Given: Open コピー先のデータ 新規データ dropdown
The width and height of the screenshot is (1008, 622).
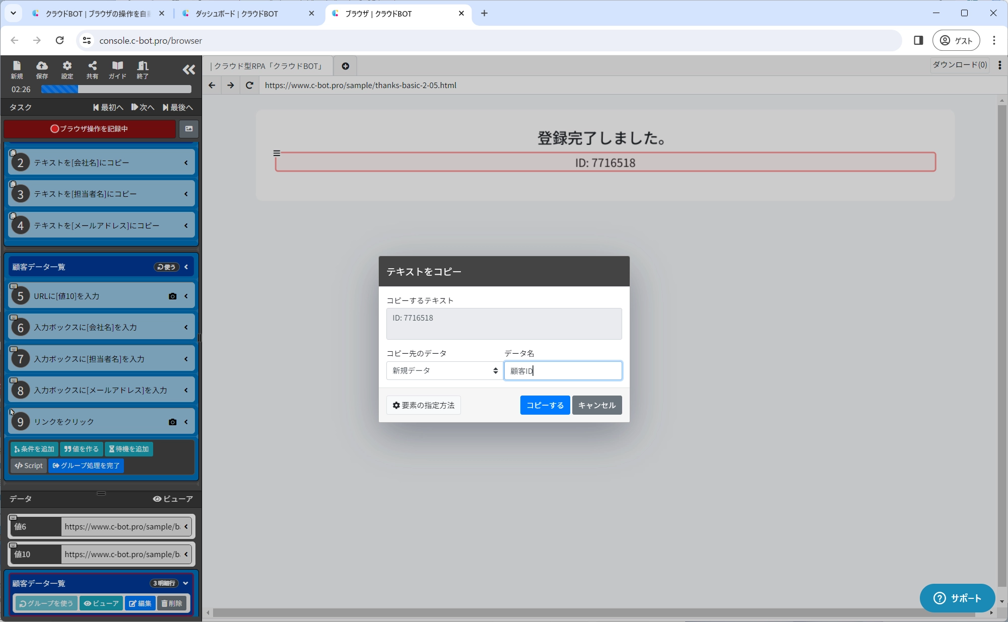Looking at the screenshot, I should (x=444, y=371).
